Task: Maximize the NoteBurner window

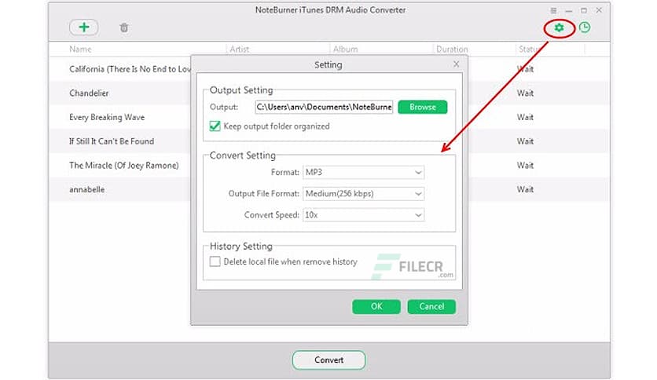Action: (x=584, y=10)
